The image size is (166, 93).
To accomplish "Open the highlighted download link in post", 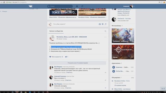I will [74, 47].
